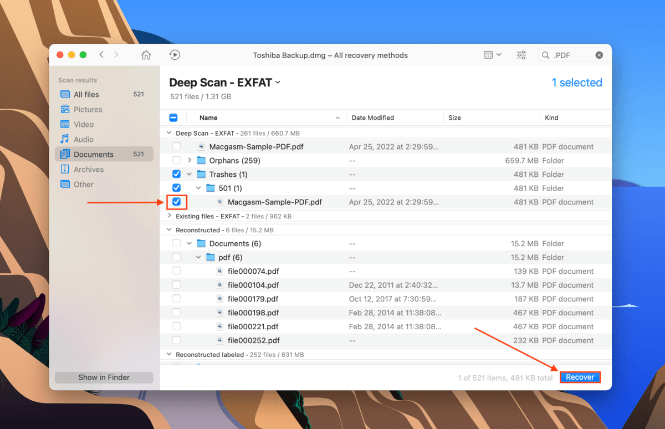Click the Audio music note icon
The image size is (665, 429).
[x=65, y=139]
